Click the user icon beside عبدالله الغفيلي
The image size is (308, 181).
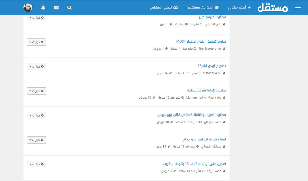click(x=224, y=147)
